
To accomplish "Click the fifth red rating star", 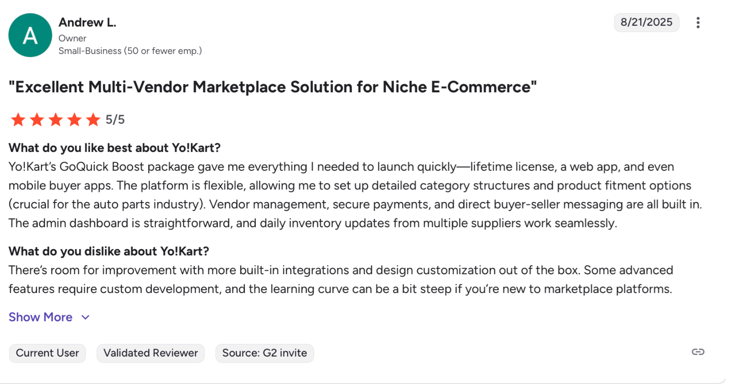I will 93,119.
